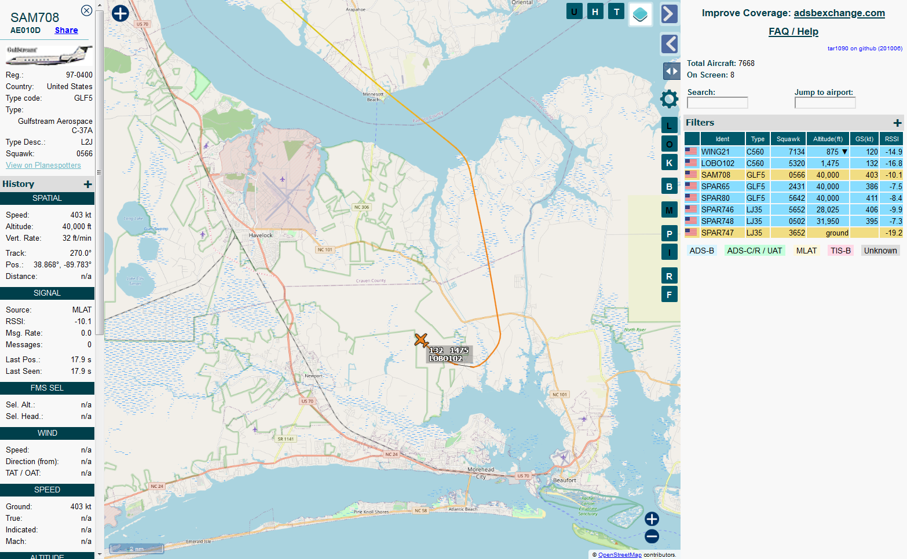Open the OpenStreetMap attribution link
907x559 pixels.
click(620, 554)
